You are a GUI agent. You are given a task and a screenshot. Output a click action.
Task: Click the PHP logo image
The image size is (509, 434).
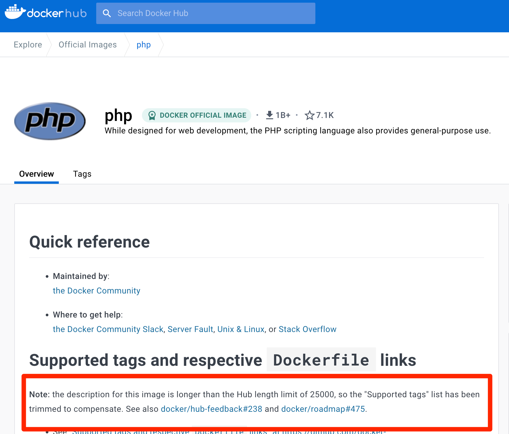tap(50, 121)
